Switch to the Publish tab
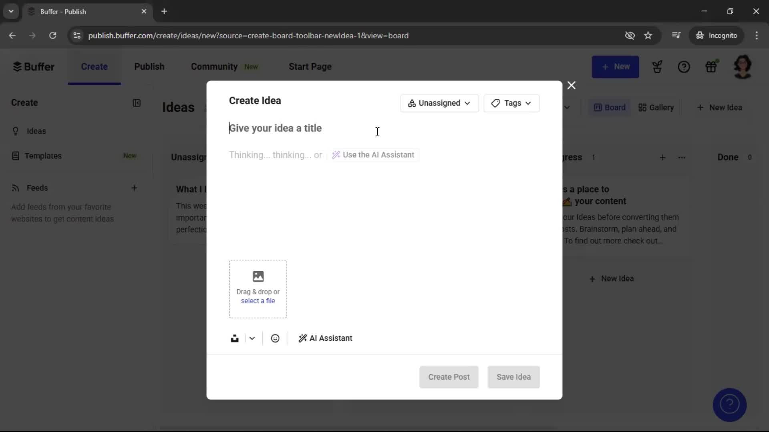769x432 pixels. coord(149,67)
